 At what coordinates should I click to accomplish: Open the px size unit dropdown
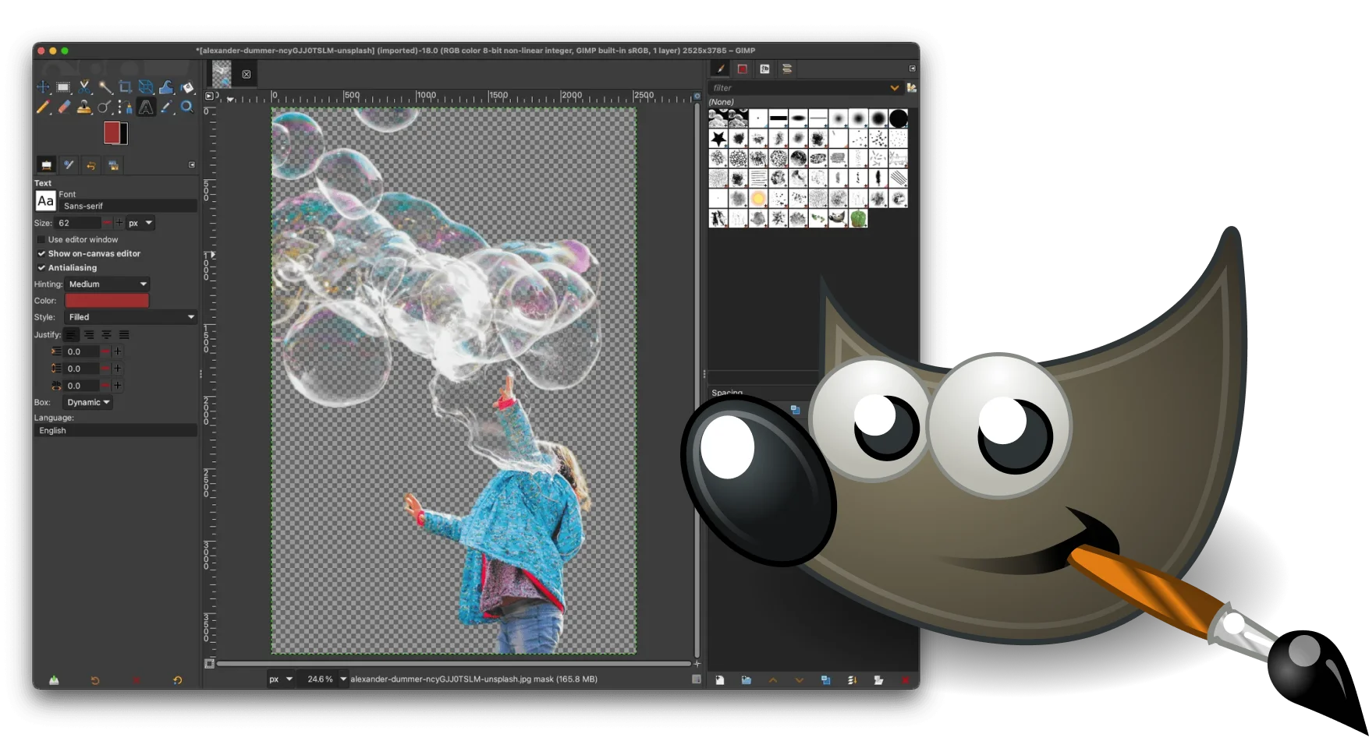point(140,224)
